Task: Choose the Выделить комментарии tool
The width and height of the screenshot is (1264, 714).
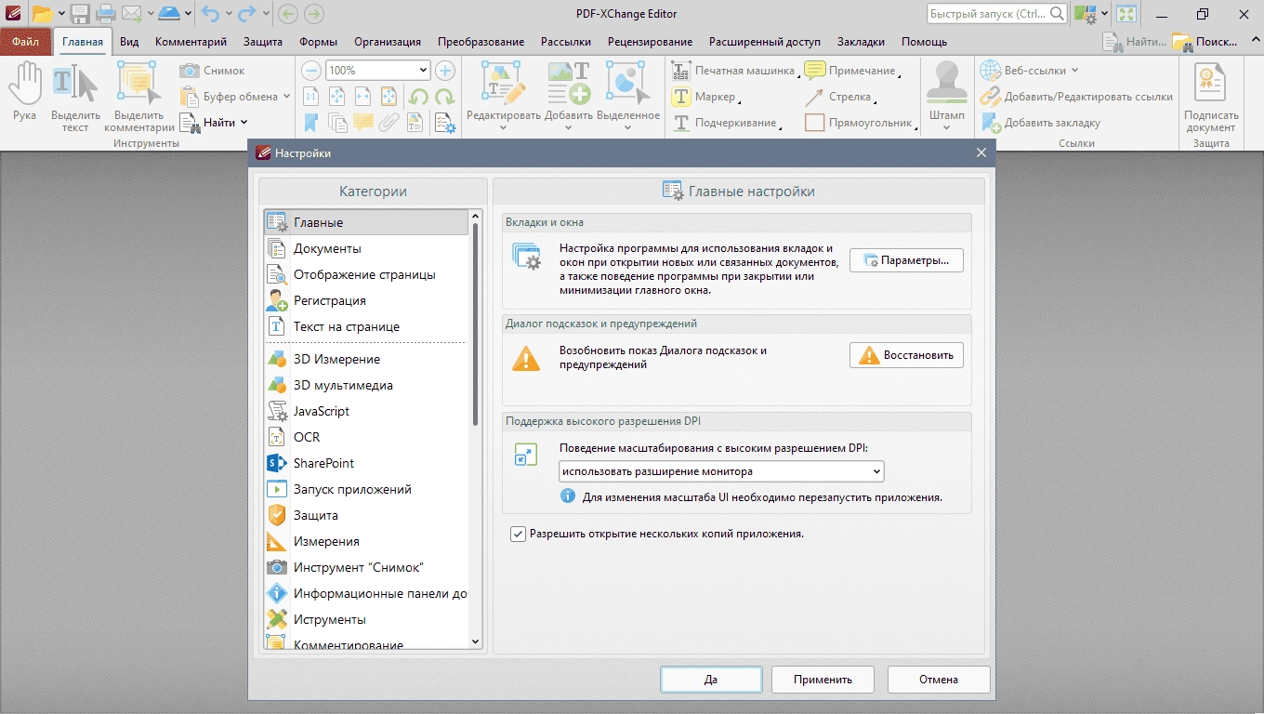Action: [x=139, y=98]
